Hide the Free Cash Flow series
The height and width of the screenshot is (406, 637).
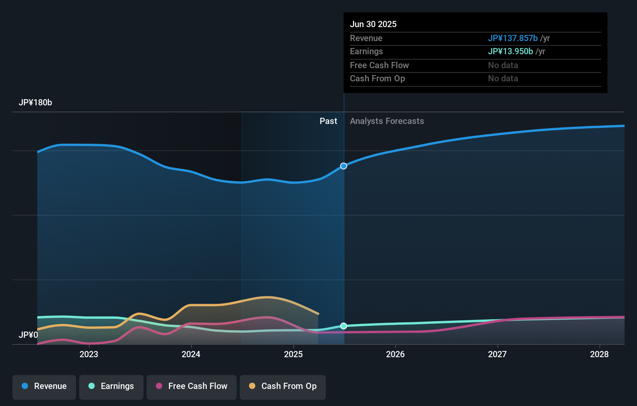(x=191, y=386)
